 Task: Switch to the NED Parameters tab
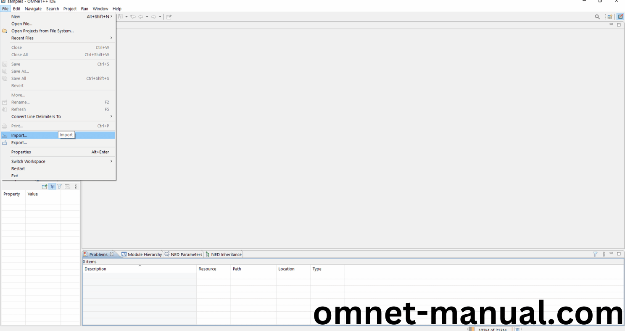pyautogui.click(x=183, y=255)
